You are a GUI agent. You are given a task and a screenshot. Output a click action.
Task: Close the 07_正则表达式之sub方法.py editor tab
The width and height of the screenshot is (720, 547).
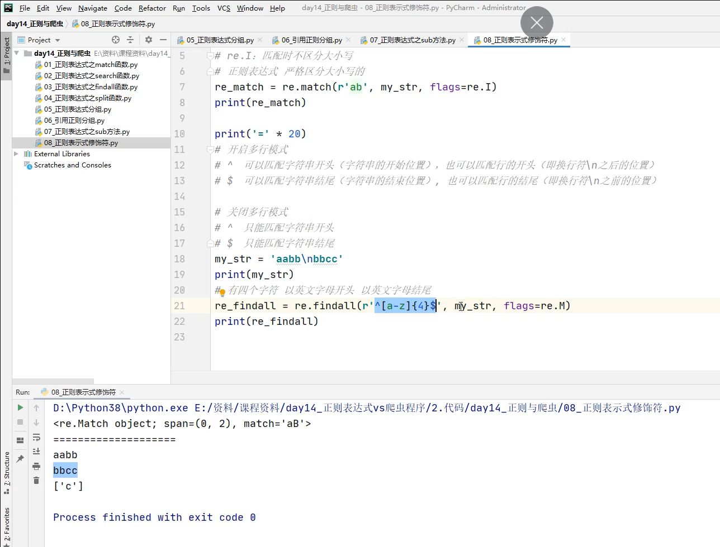click(x=462, y=40)
